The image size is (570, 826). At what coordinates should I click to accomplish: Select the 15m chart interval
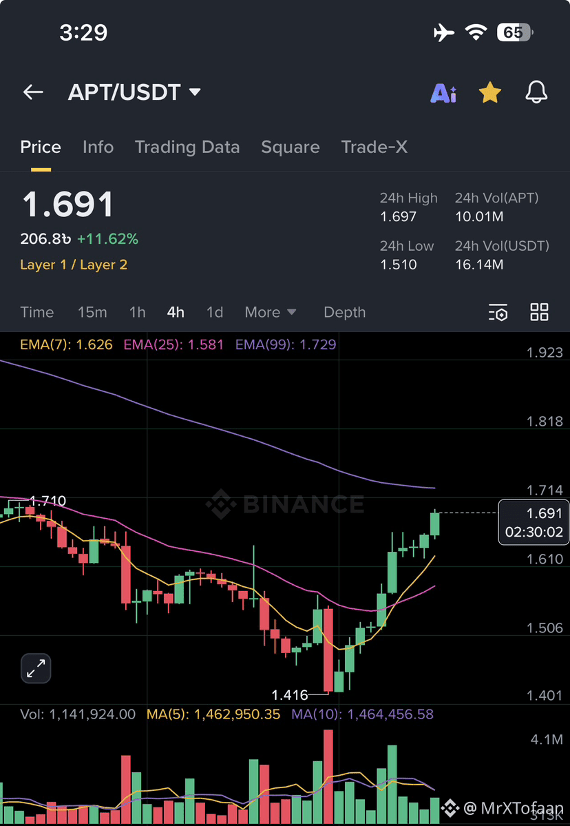[92, 312]
